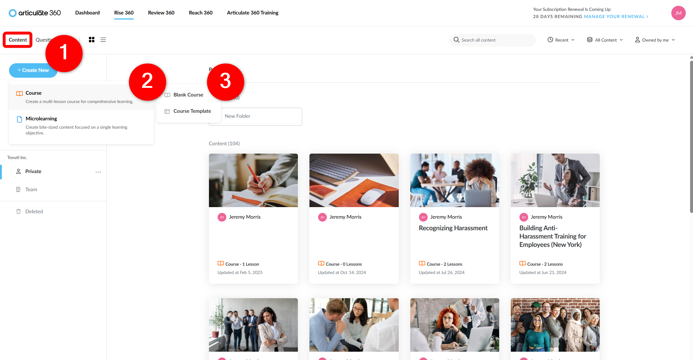This screenshot has height=360, width=693.
Task: Open Building Anti-Harassment Training for Employees course
Action: click(x=553, y=236)
